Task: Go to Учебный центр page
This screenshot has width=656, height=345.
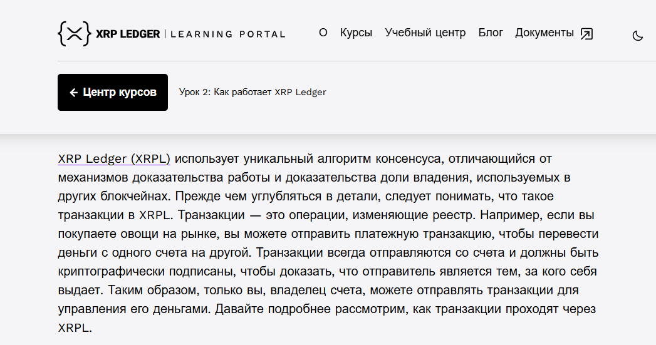Action: coord(425,33)
